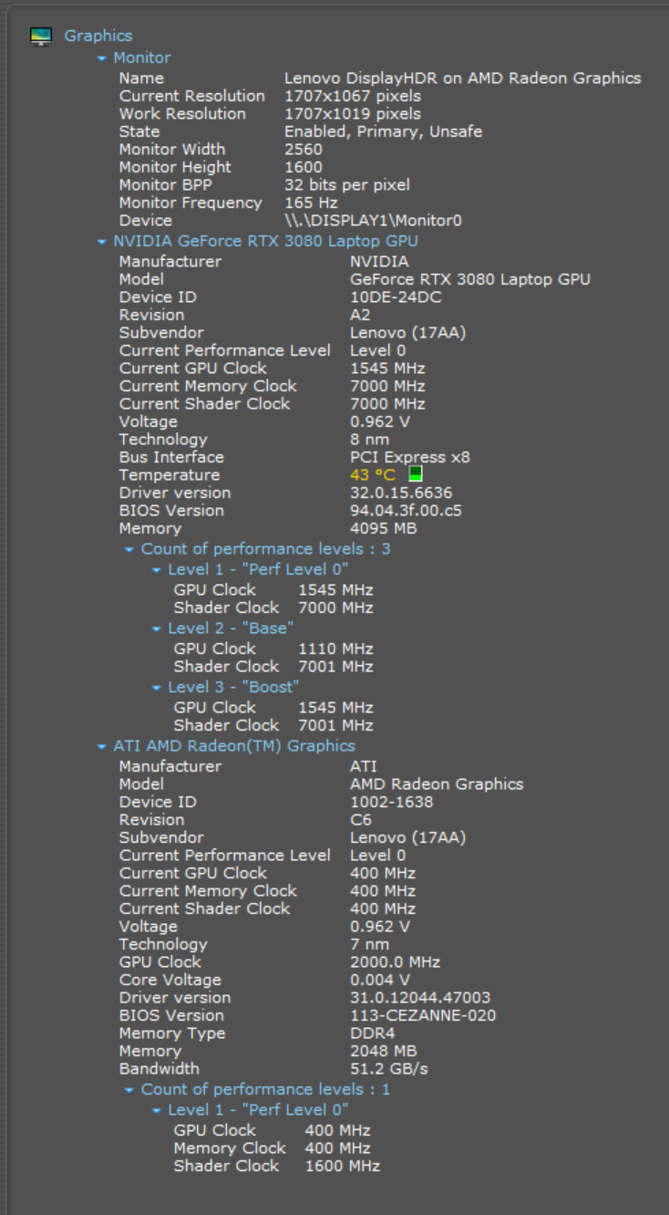
Task: Click the BIOS version 113-CEZANNE-020 value
Action: tap(423, 1015)
